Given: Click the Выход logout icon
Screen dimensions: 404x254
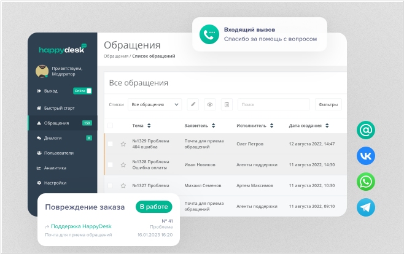Looking at the screenshot, I should pyautogui.click(x=39, y=91).
